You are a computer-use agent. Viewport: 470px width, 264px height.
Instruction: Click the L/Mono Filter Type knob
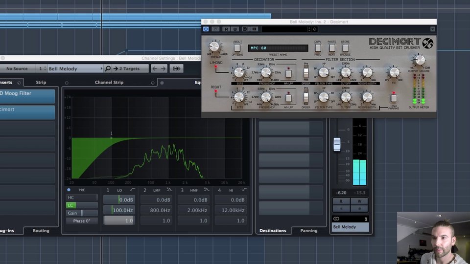[x=324, y=72]
